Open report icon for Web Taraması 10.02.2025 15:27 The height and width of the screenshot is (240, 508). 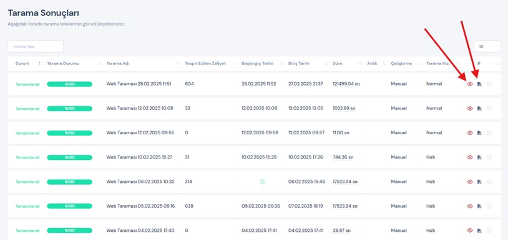(x=480, y=157)
